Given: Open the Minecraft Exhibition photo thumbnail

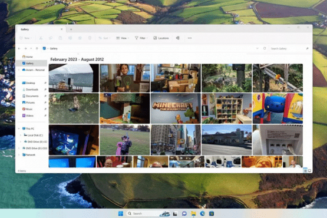Looking at the screenshot, I should (x=176, y=108).
